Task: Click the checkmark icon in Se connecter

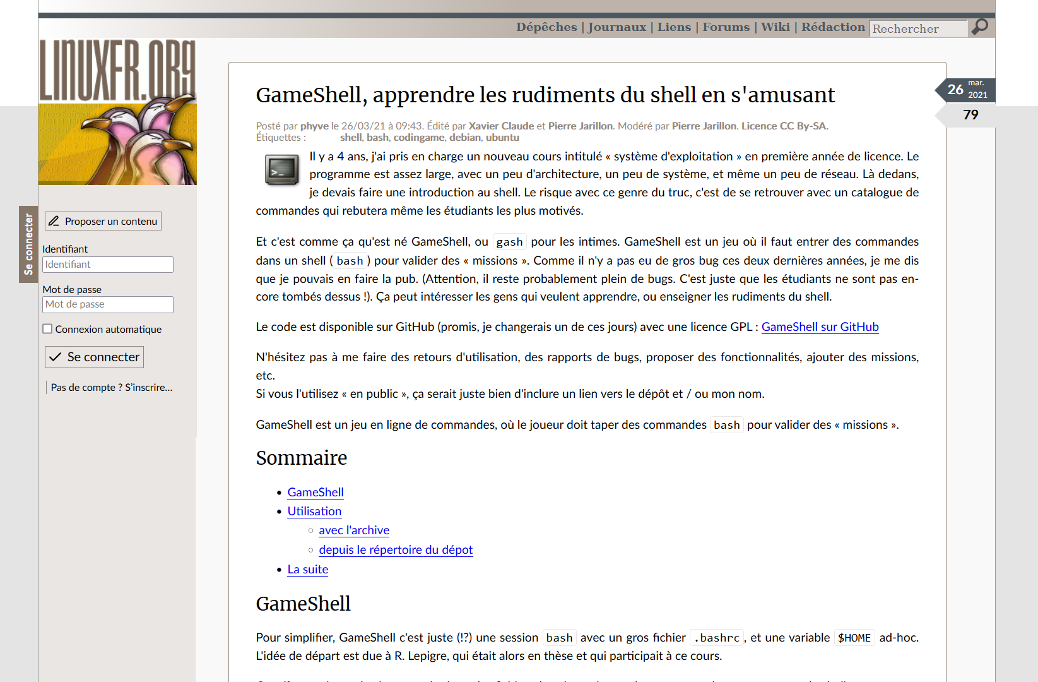Action: tap(56, 357)
